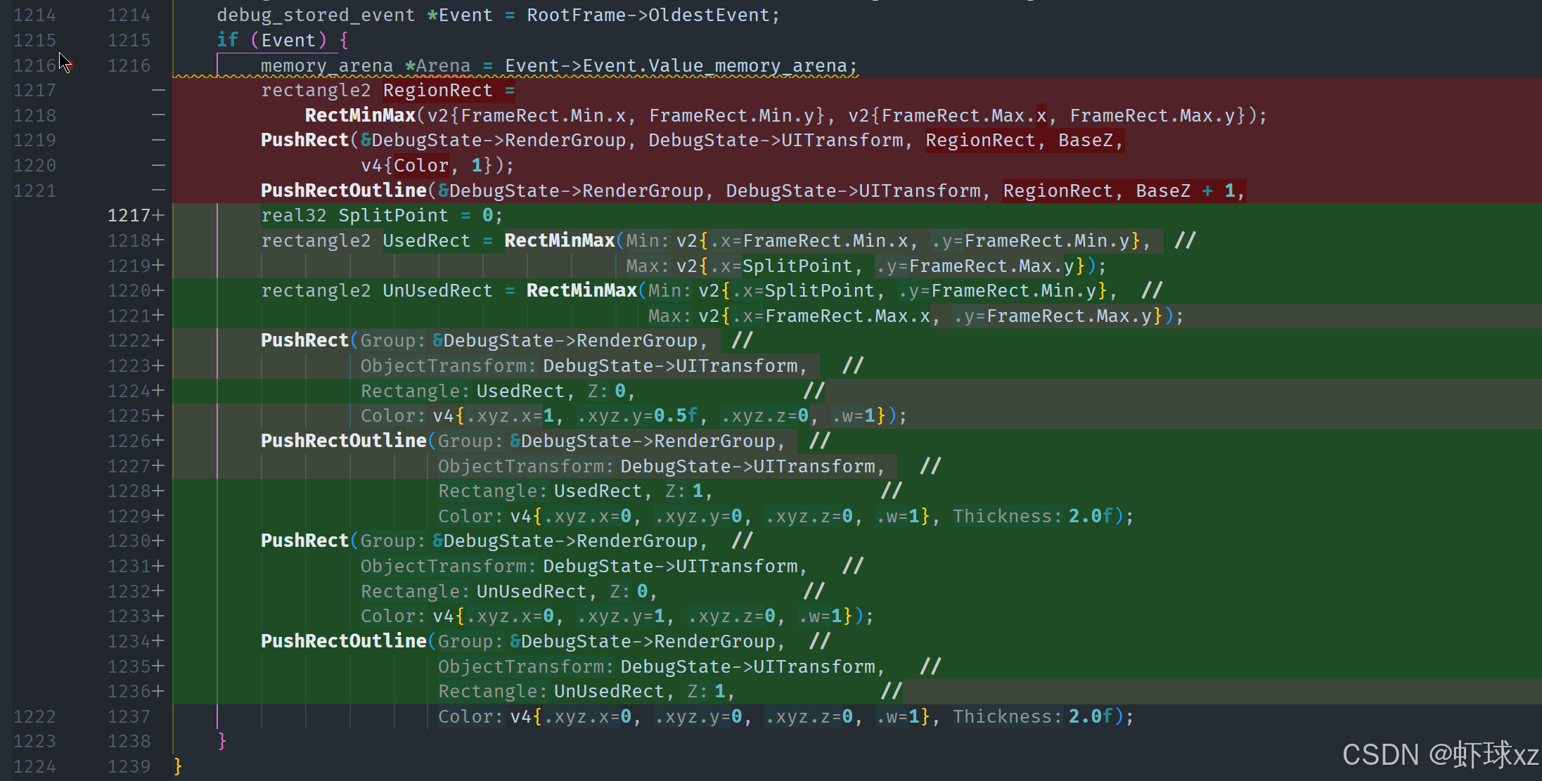Image resolution: width=1542 pixels, height=781 pixels.
Task: Click the plus marker beside added line 1222
Action: click(x=158, y=340)
